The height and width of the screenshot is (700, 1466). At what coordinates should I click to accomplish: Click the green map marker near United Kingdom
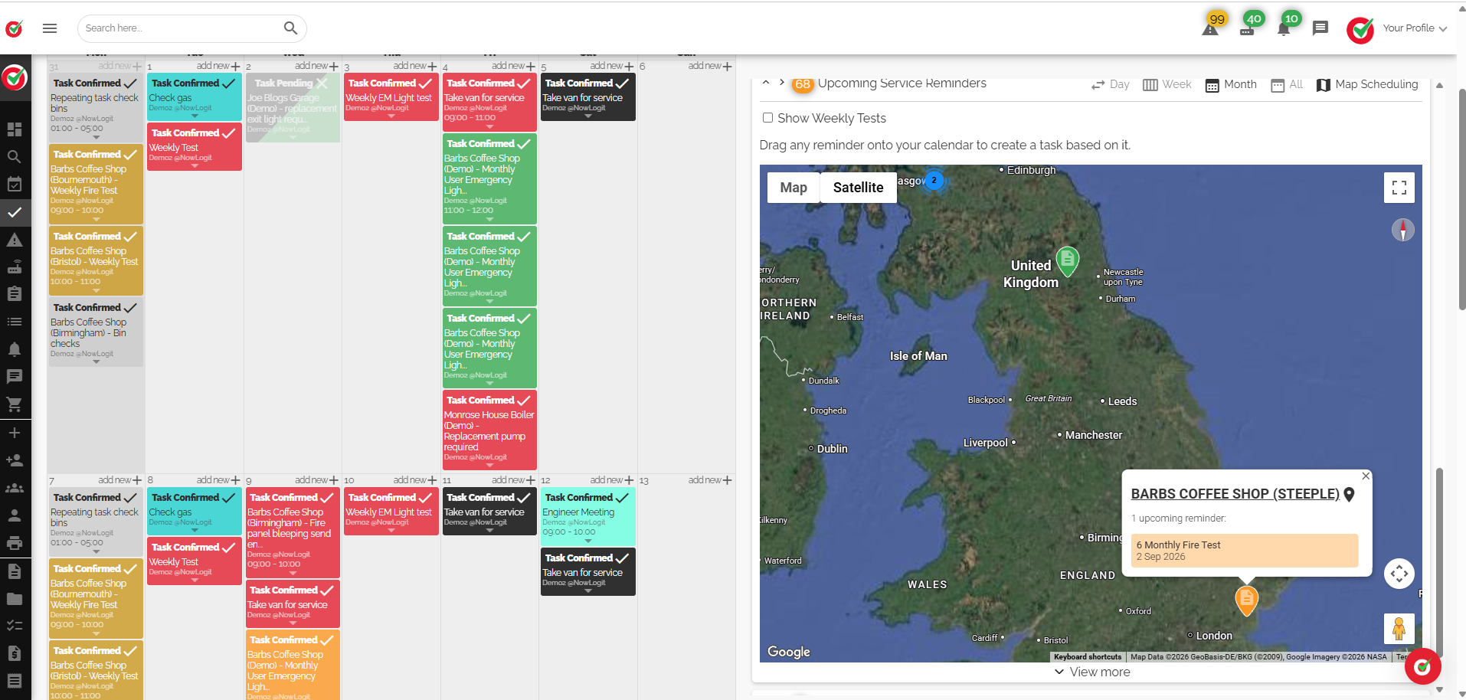coord(1067,261)
